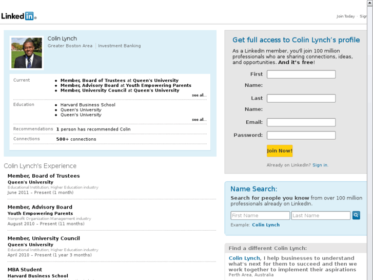Click First Name box in Name Search

pyautogui.click(x=260, y=216)
